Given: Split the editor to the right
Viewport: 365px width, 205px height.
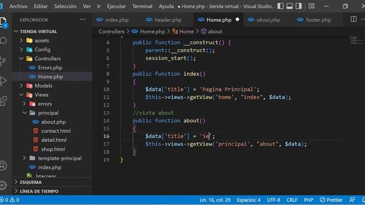Looking at the screenshot, I should [x=354, y=19].
